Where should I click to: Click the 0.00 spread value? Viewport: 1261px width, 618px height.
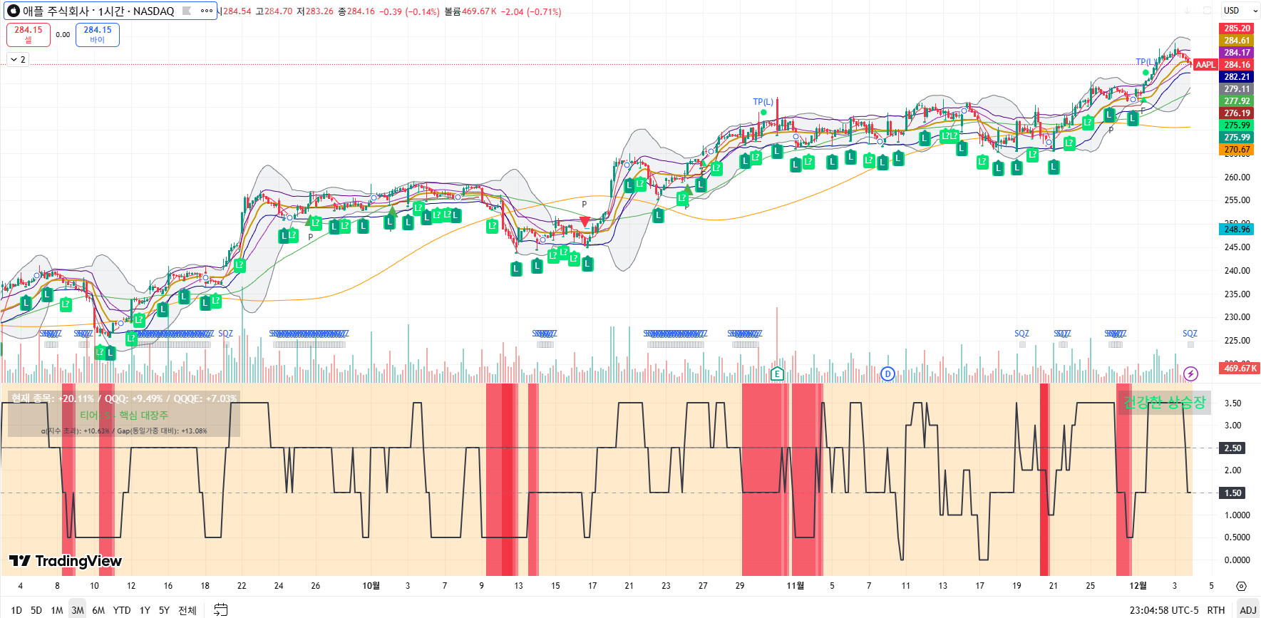[63, 34]
